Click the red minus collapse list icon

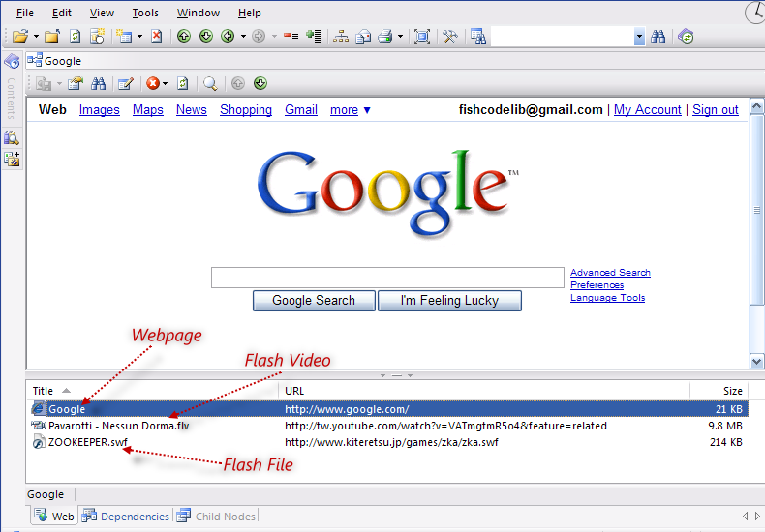[x=291, y=36]
